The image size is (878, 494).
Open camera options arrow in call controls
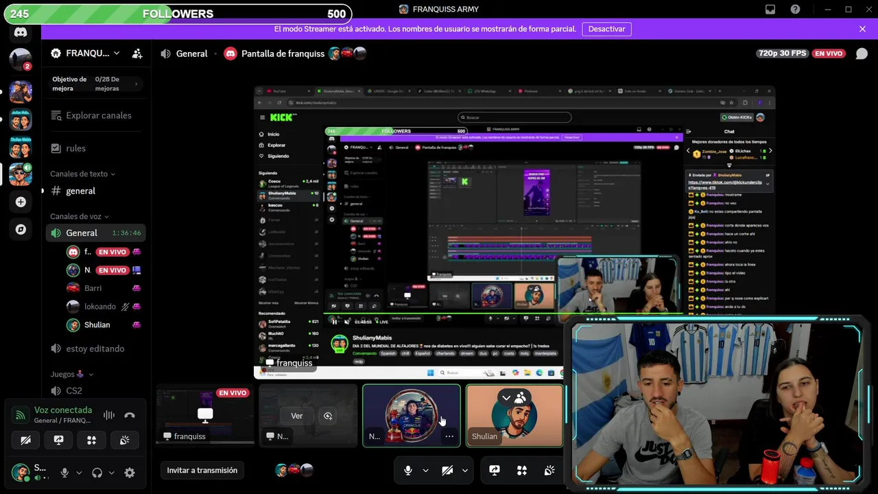(x=465, y=470)
